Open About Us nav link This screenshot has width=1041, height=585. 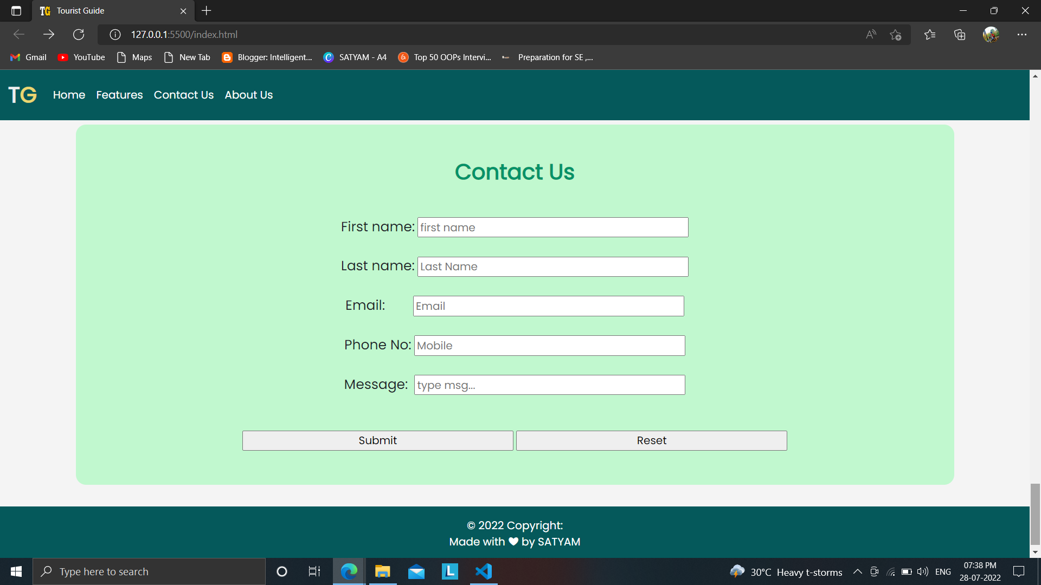click(248, 95)
